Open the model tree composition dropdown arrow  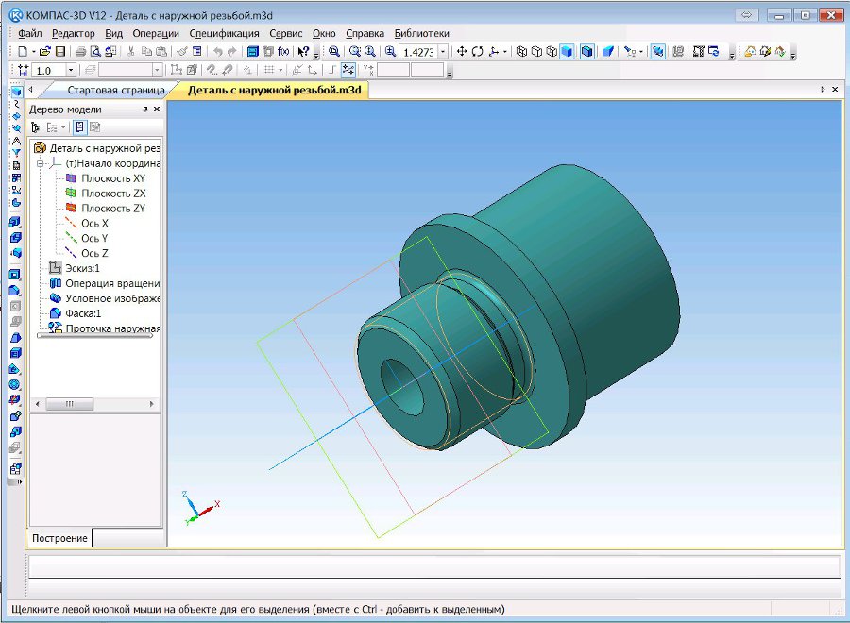(63, 127)
